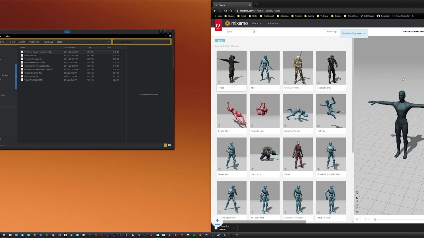Select the file MudBoxMeshExport.fbx

click(x=33, y=80)
